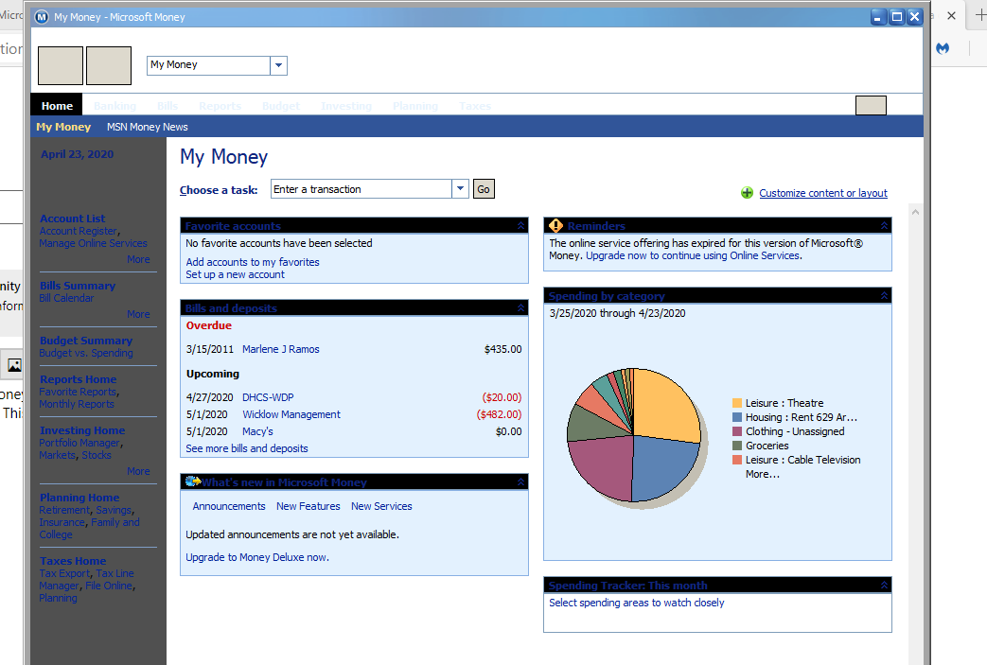
Task: Click the salmon Leisure : Cable Television swatch
Action: point(737,460)
